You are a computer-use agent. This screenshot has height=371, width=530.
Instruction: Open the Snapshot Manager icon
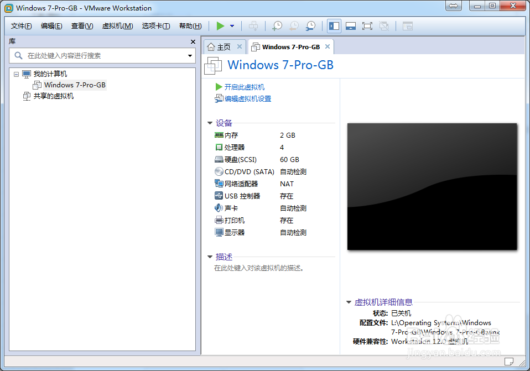(x=311, y=25)
